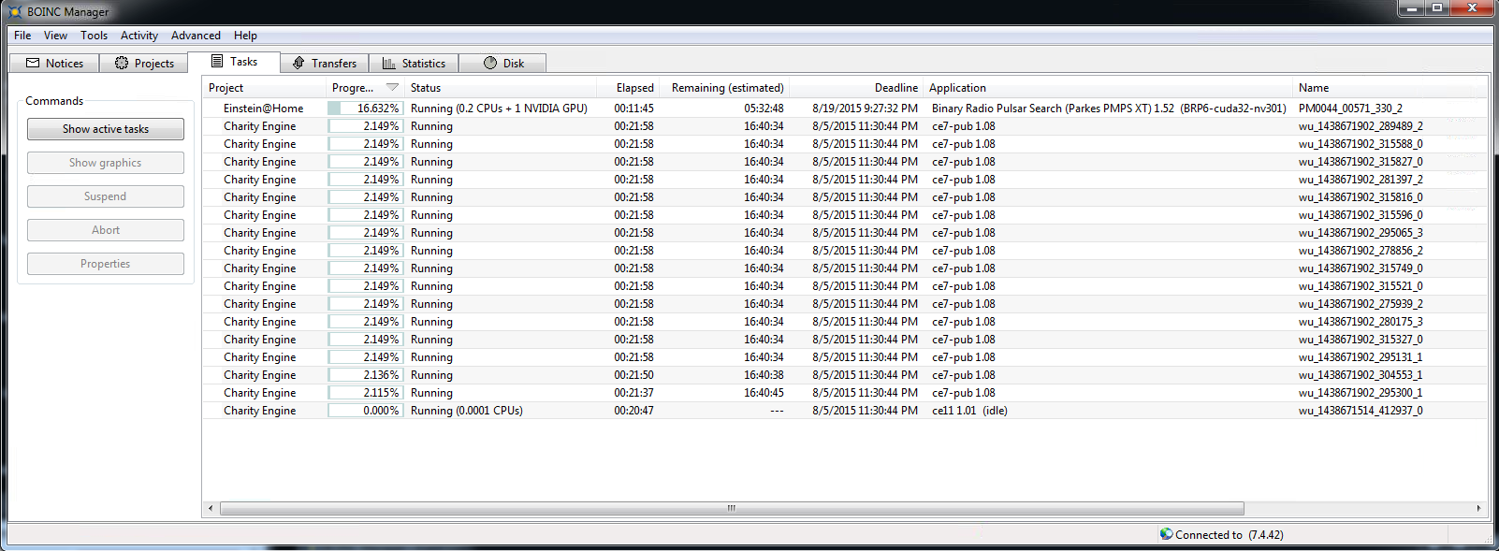Sort tasks by Application column header
1499x551 pixels.
pyautogui.click(x=1107, y=87)
